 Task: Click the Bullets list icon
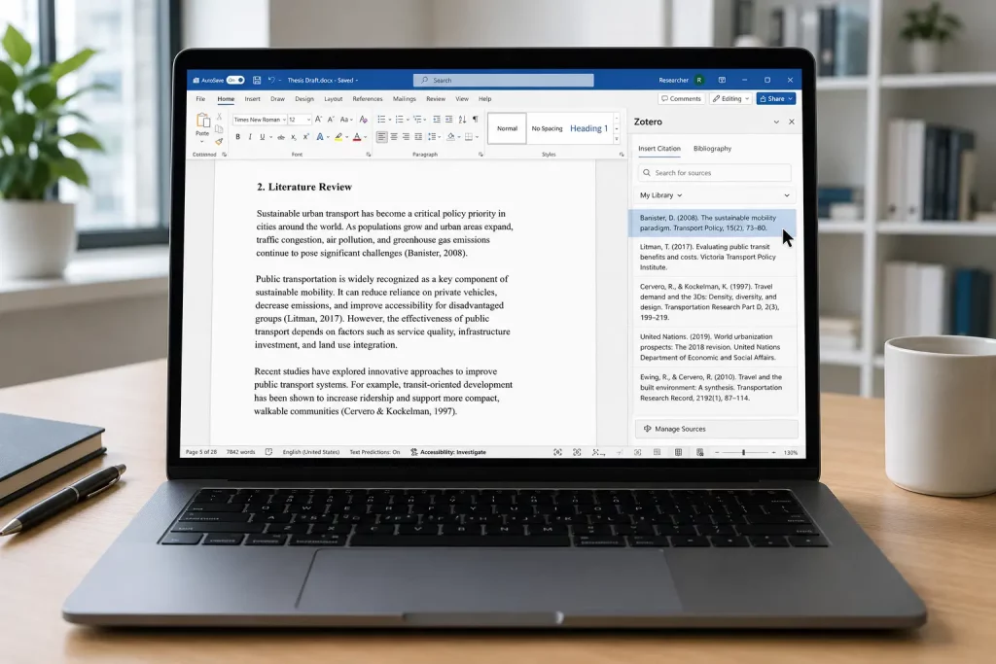click(x=381, y=120)
